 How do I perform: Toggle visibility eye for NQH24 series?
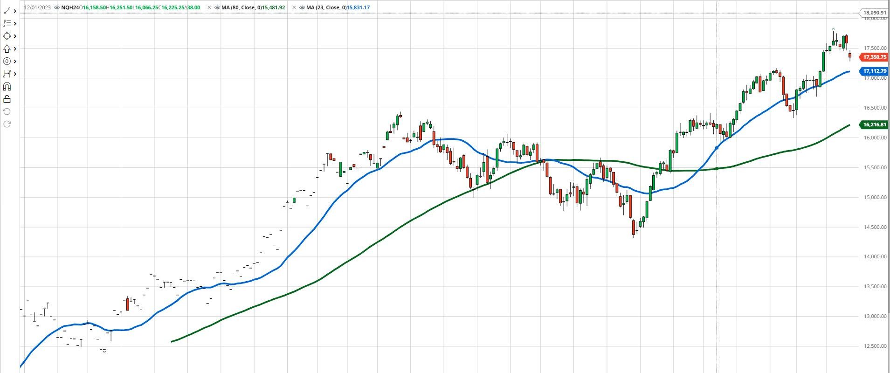(x=57, y=7)
